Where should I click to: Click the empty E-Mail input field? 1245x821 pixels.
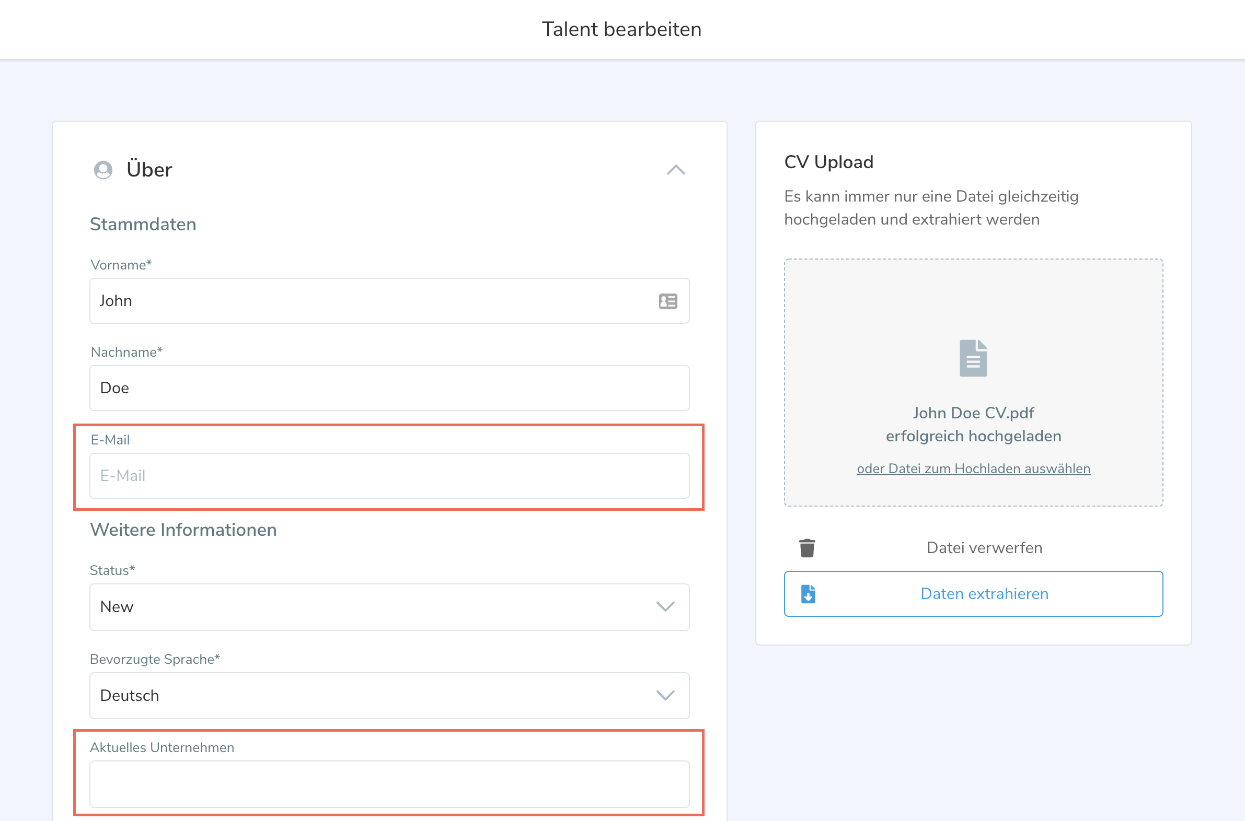point(389,475)
